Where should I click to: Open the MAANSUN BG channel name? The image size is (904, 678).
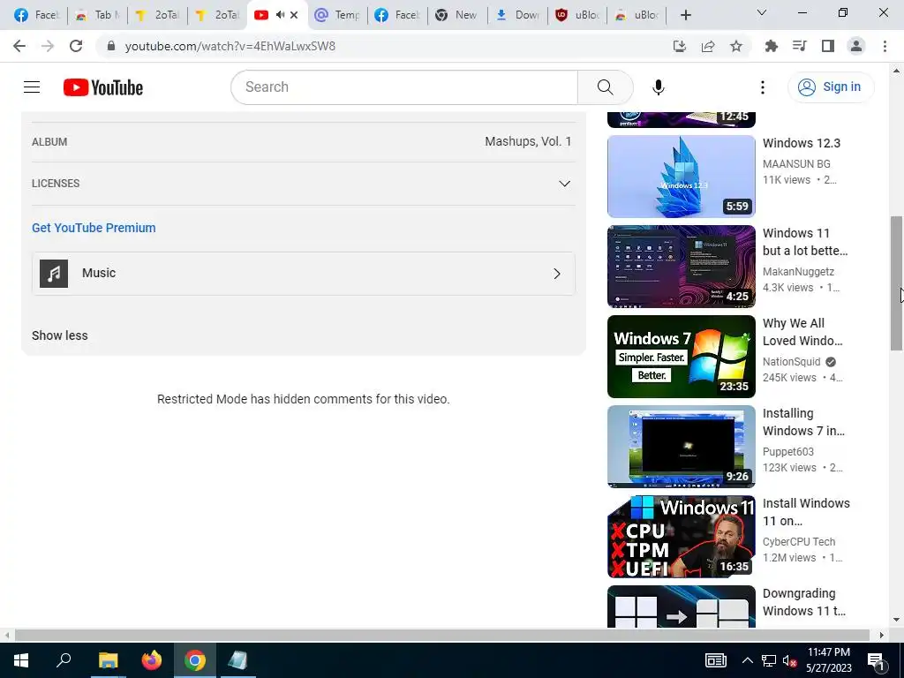(x=796, y=163)
